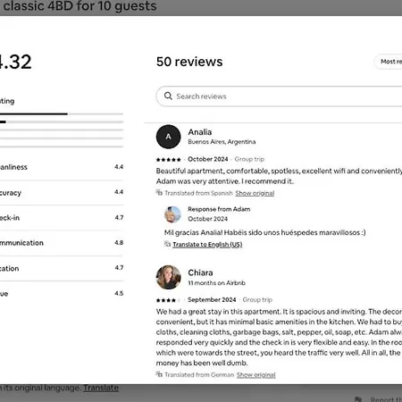Focus the Search reviews field
The image size is (402, 402).
click(x=279, y=96)
